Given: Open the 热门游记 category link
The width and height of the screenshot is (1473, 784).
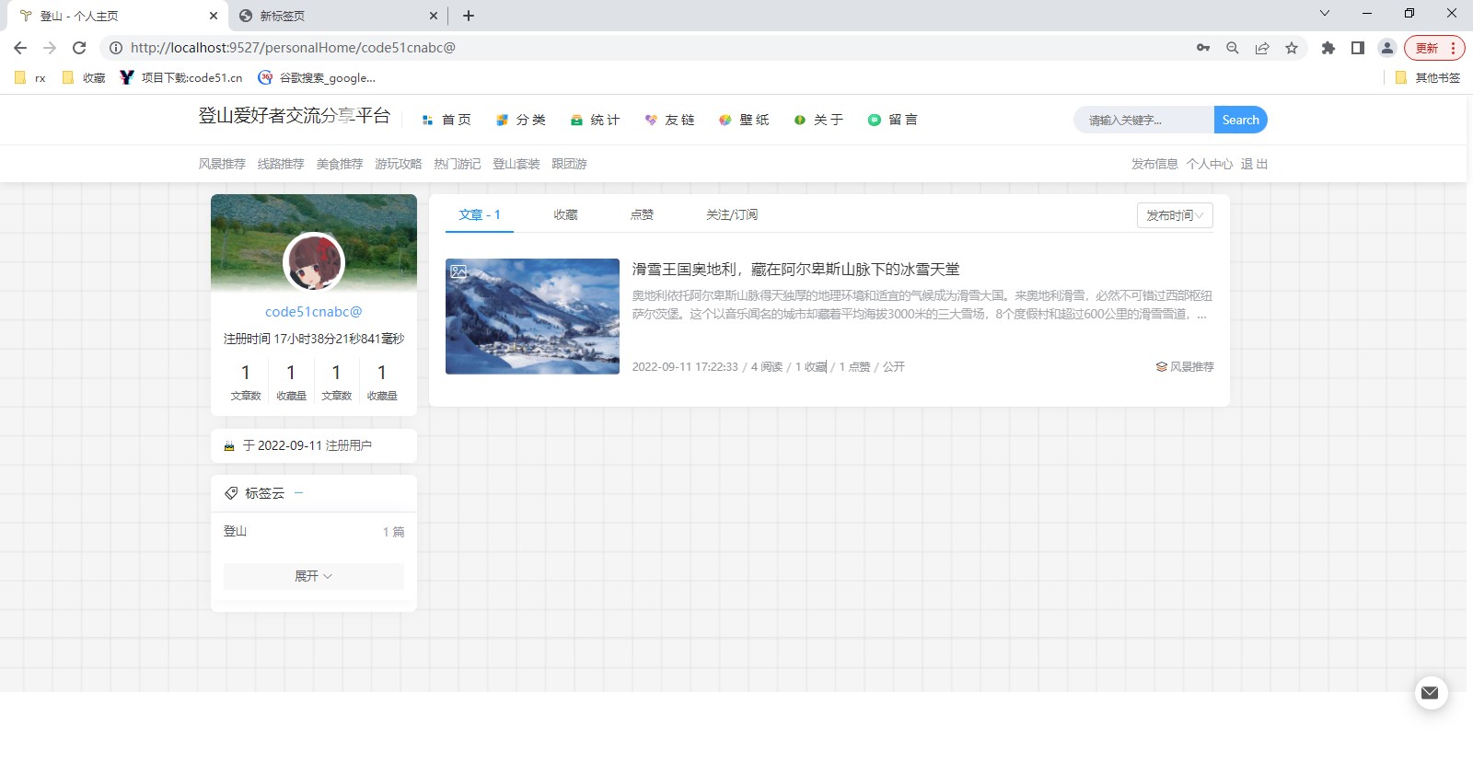Looking at the screenshot, I should [x=458, y=164].
